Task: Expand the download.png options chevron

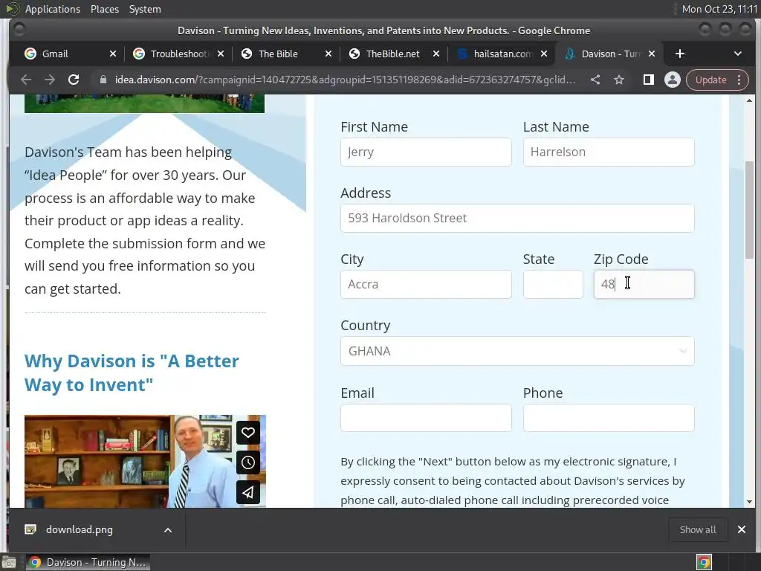Action: [168, 529]
